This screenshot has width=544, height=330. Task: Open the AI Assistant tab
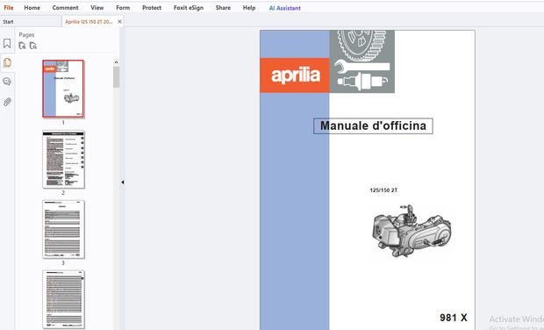(285, 8)
